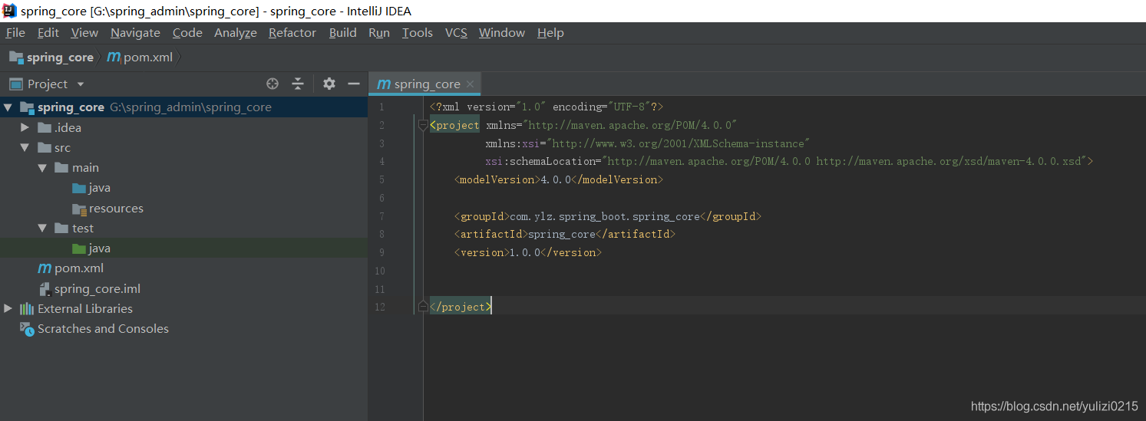Click the src folder icon

(x=45, y=147)
